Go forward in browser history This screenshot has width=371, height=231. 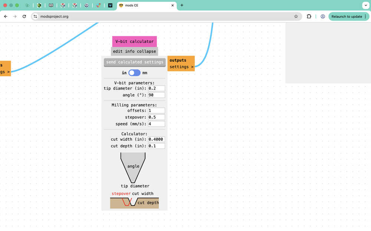point(15,17)
